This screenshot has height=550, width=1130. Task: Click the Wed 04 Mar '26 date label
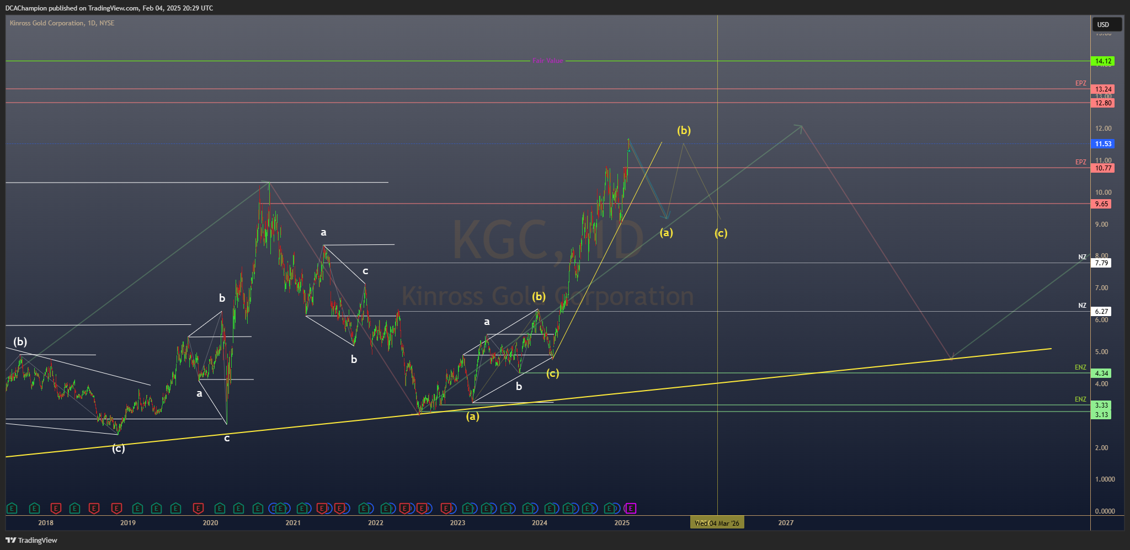pos(717,523)
